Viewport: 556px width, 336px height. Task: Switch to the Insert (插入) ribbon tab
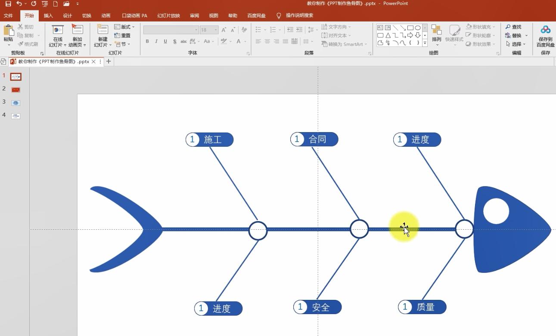click(48, 16)
